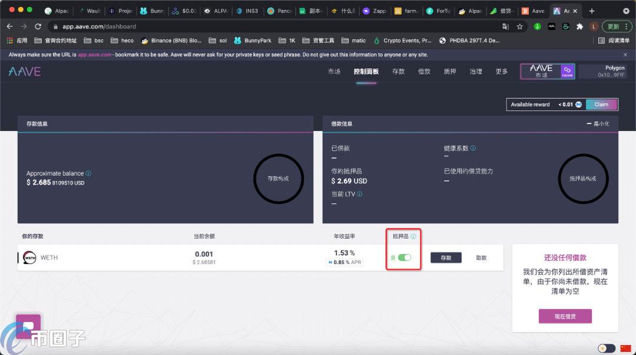The image size is (636, 355).
Task: Open the Binance (BNB) Blo... bookmark
Action: pyautogui.click(x=171, y=41)
